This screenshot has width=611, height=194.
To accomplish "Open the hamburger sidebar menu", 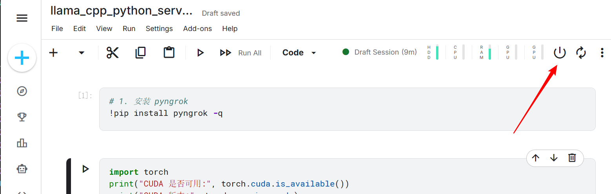I will [x=22, y=18].
